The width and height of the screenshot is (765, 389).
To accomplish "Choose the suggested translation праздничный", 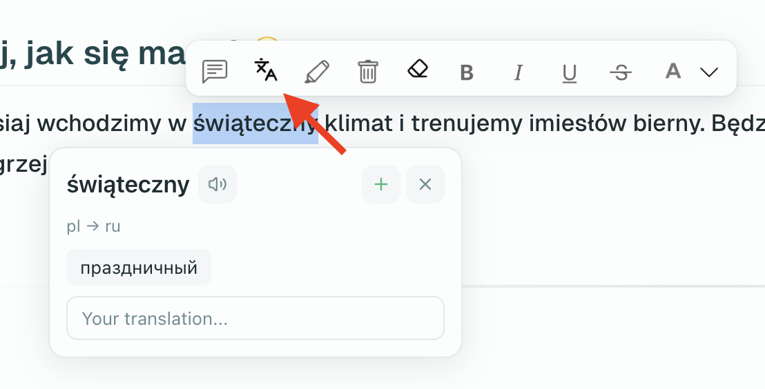I will click(x=139, y=268).
